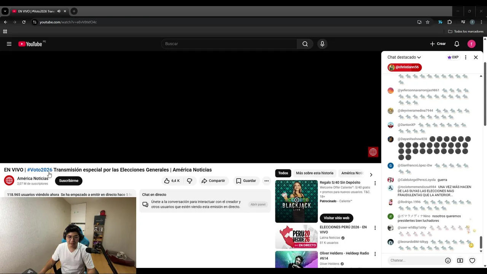Open the chat emoji picker
The image size is (487, 274).
[448, 261]
